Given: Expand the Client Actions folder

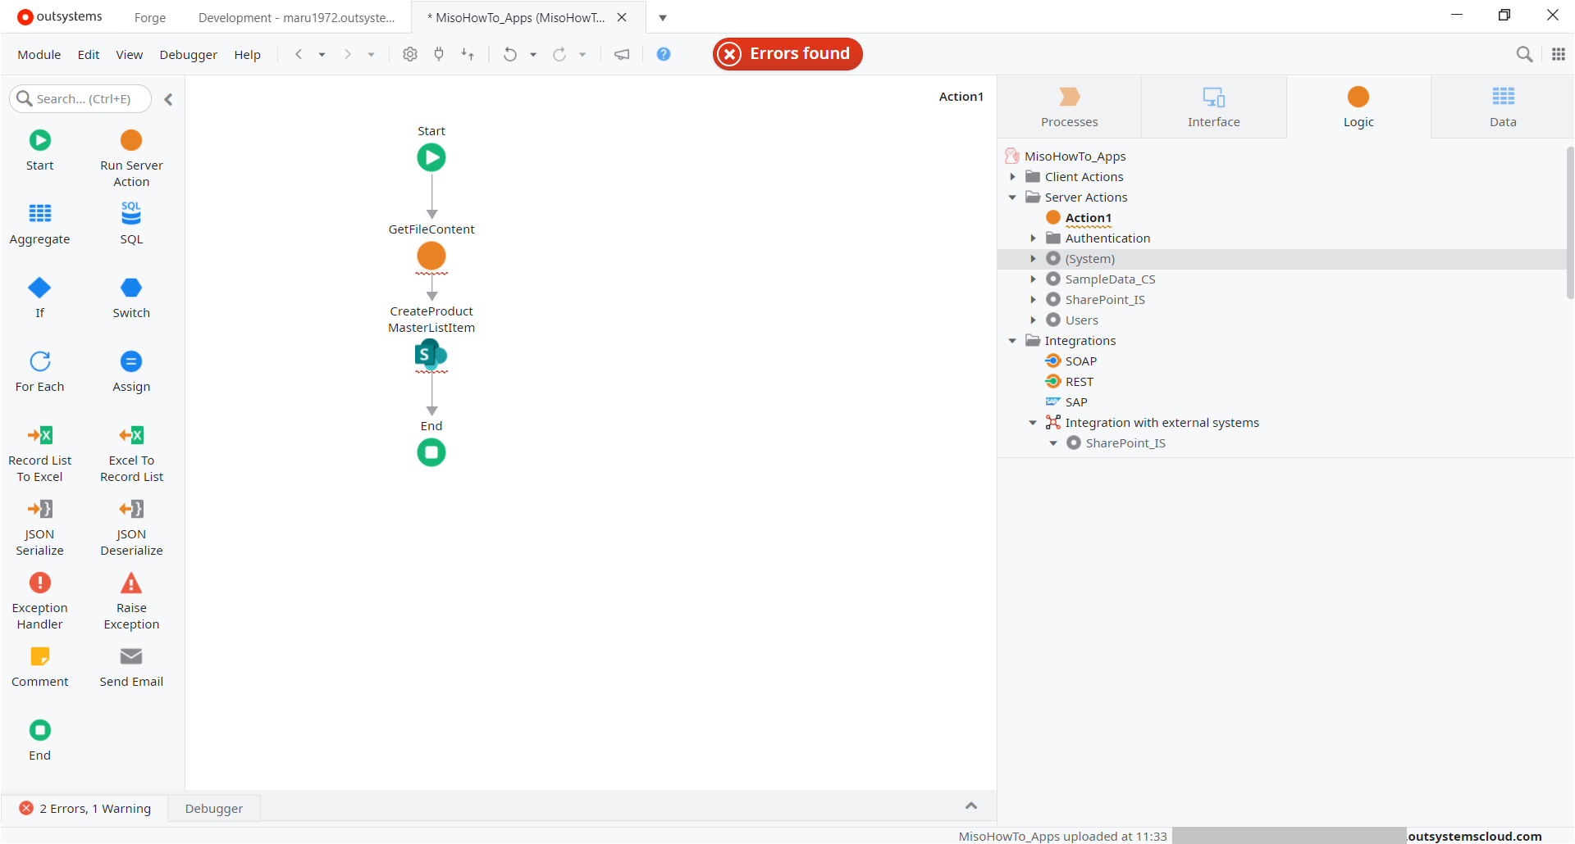Looking at the screenshot, I should (1012, 177).
